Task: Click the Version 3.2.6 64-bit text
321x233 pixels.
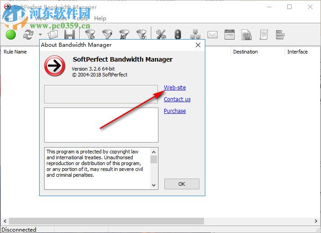Action: point(93,69)
